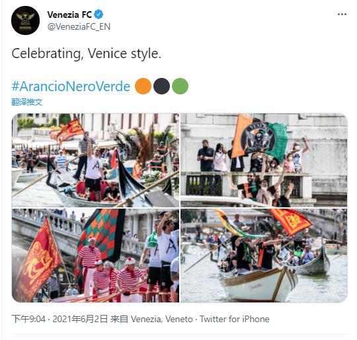The width and height of the screenshot is (357, 340).
Task: Click the tweet text Celebrating, Venice style
Action: (x=87, y=54)
